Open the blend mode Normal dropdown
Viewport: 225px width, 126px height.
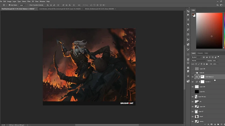click(199, 61)
